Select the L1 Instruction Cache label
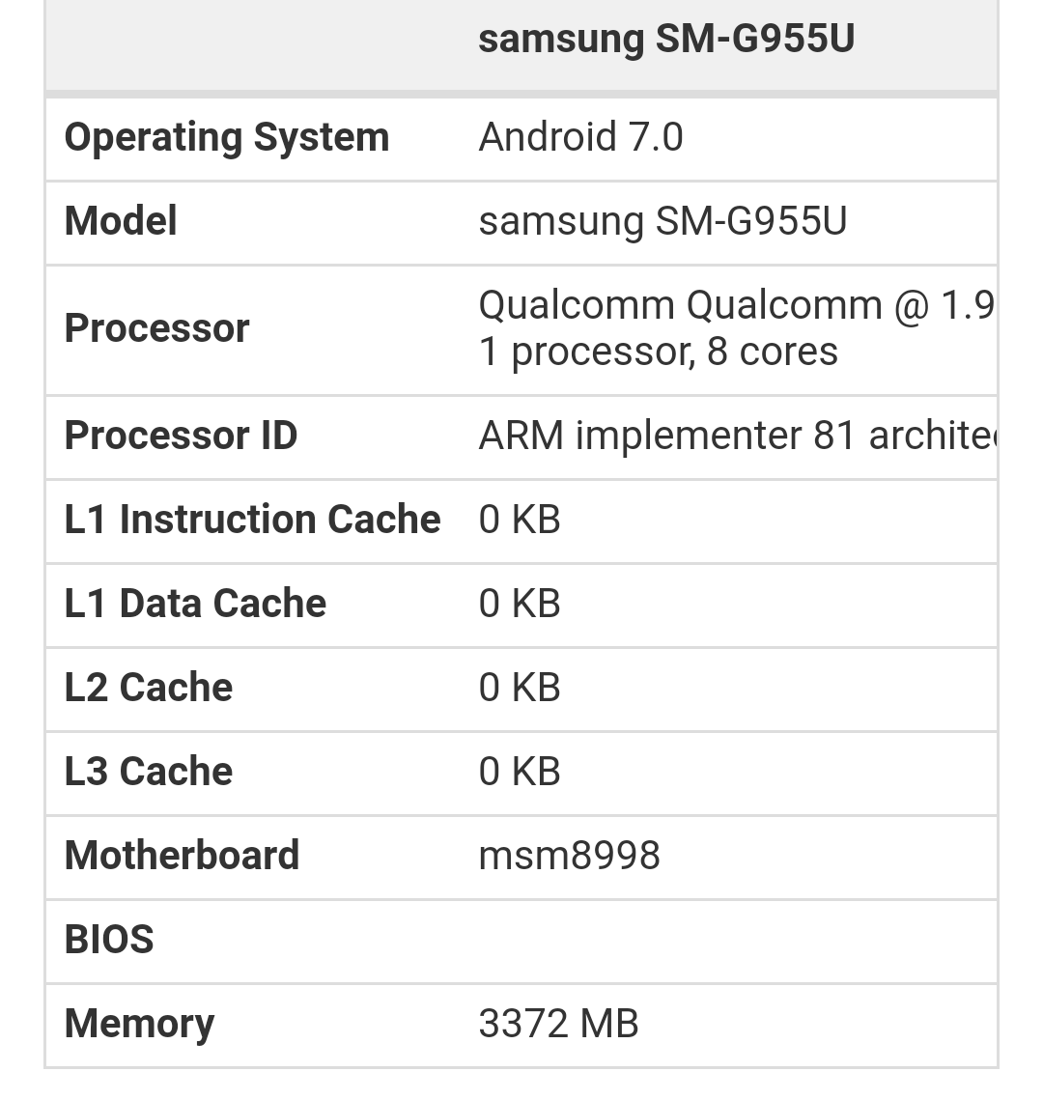Screen dimensions: 1043x1100 [x=252, y=520]
